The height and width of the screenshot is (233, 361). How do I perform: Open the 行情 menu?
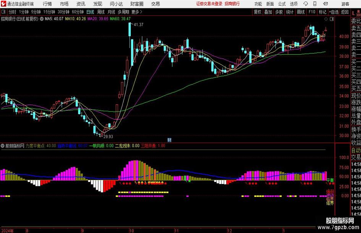tap(47, 4)
